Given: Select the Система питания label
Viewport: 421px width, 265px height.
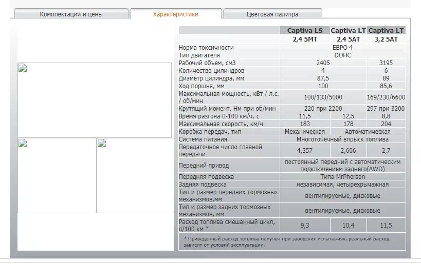Looking at the screenshot, I should (x=203, y=139).
